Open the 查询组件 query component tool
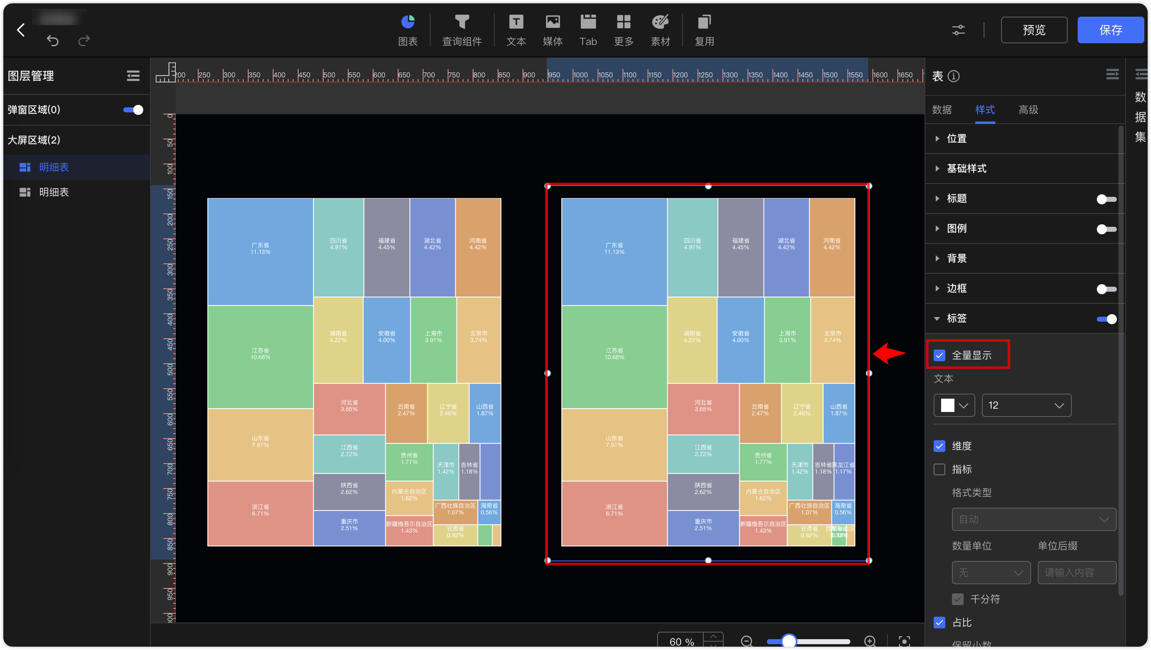This screenshot has width=1151, height=650. click(461, 30)
